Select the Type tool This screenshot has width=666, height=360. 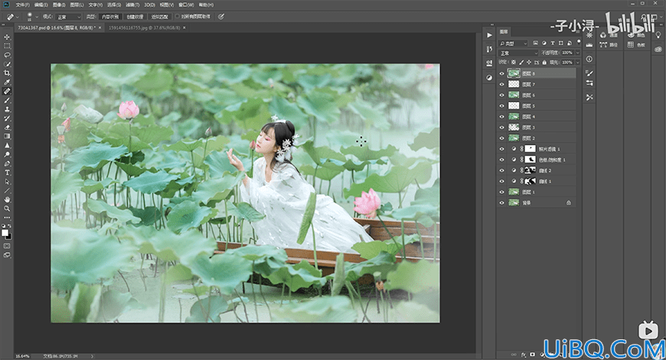coord(7,172)
